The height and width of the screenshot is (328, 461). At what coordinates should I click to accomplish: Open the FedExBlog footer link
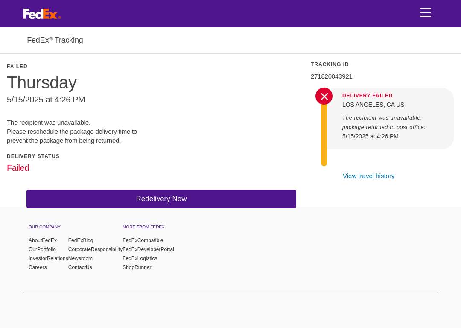point(81,240)
